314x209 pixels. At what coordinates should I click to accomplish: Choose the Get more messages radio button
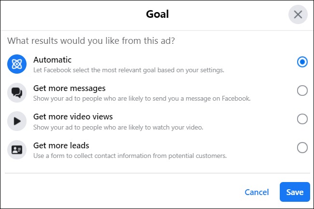pos(302,91)
